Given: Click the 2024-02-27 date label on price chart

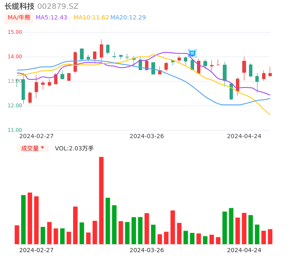Looking at the screenshot, I should [x=36, y=136].
